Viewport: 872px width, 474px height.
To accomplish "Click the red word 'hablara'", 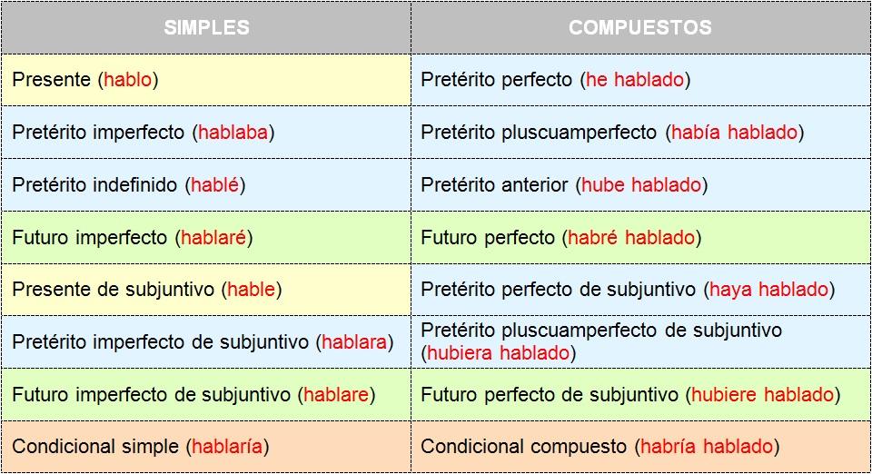I will coord(353,341).
